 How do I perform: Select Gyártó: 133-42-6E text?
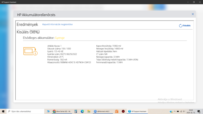(55, 51)
